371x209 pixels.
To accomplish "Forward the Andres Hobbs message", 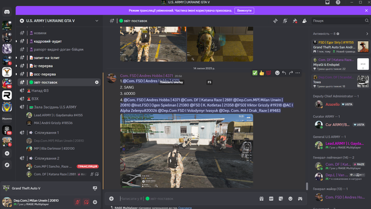I will click(291, 73).
